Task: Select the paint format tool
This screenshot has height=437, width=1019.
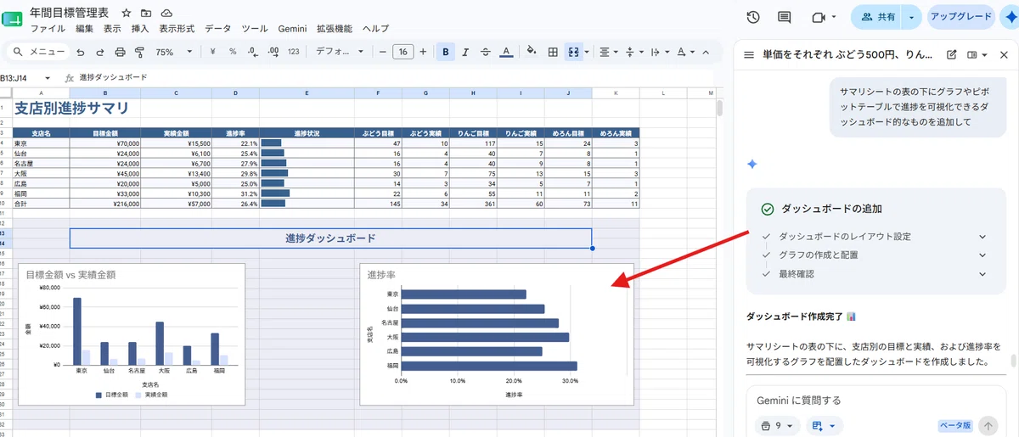Action: tap(140, 52)
